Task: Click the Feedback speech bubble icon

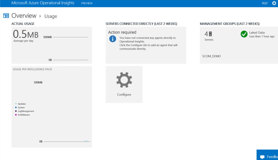Action: pos(262,157)
